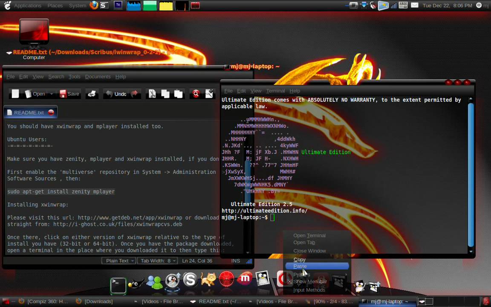This screenshot has width=491, height=307.
Task: Click the New document icon in gedit toolbar
Action: (x=15, y=94)
